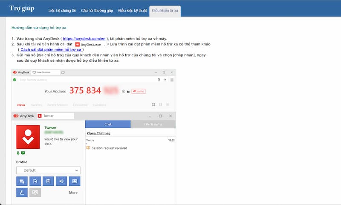Click the AnyDesk hamburger menu icon

click(x=172, y=80)
